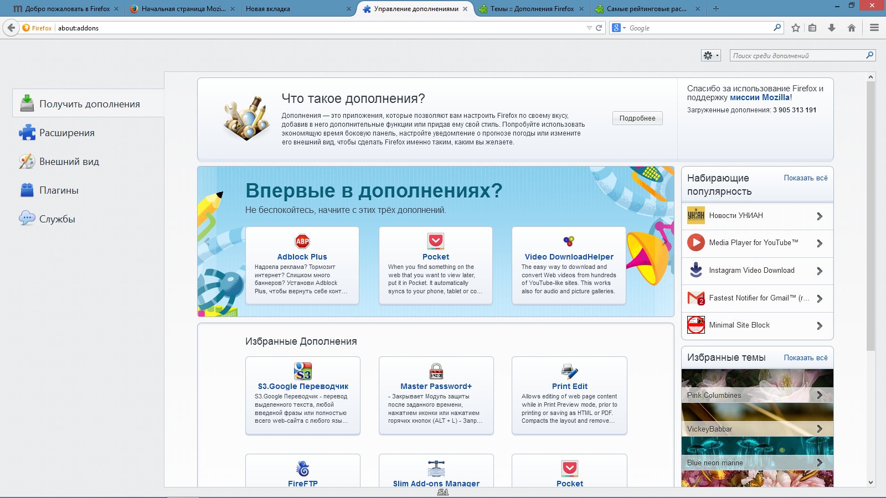Click the Media Player for YouTube icon
This screenshot has height=498, width=886.
click(696, 242)
